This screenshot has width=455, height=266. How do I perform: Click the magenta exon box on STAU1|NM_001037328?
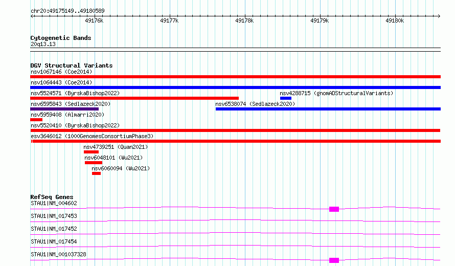tap(334, 260)
